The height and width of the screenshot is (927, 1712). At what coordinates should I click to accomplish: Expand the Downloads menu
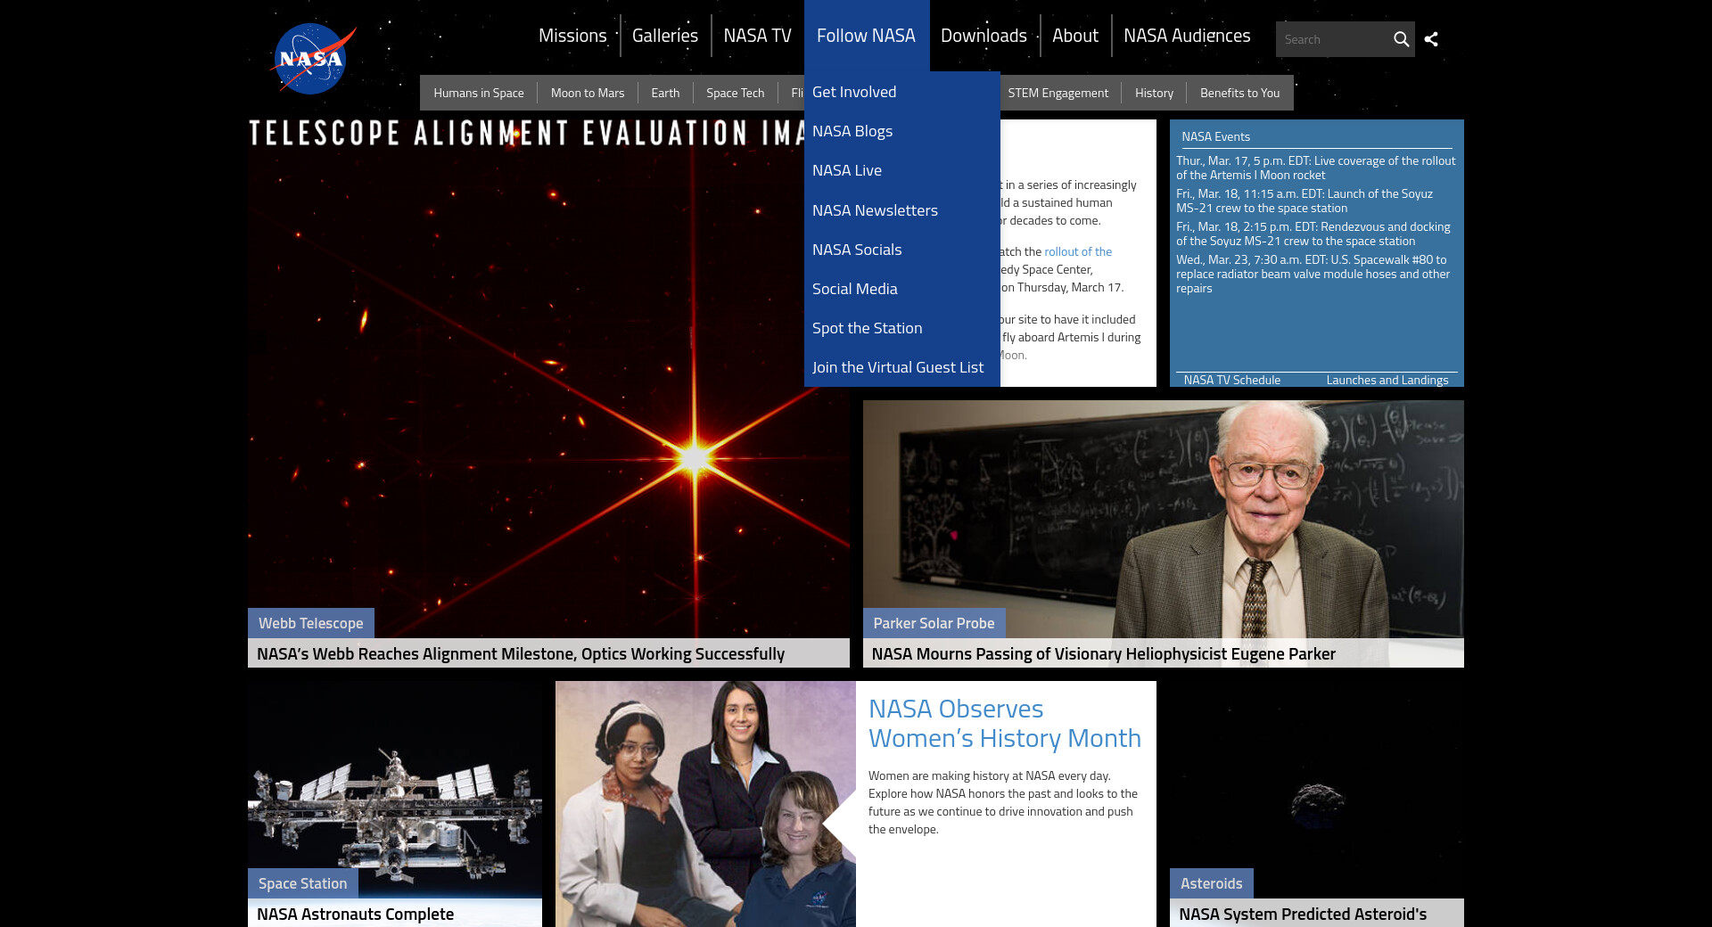984,36
